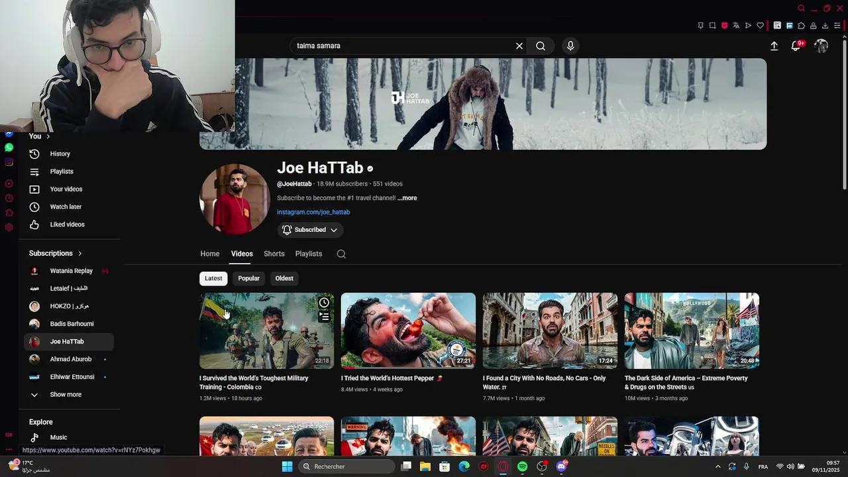Open the YouTube account avatar menu
The width and height of the screenshot is (848, 477).
(821, 46)
